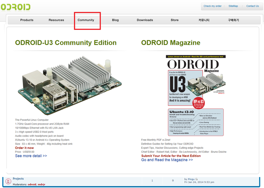Open the Community menu
Image resolution: width=264 pixels, height=188 pixels.
86,20
